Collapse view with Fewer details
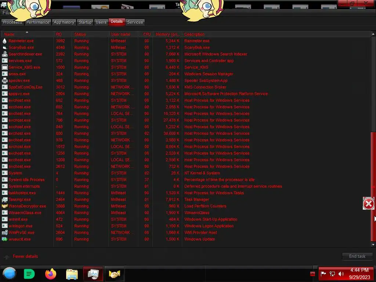 click(x=25, y=256)
